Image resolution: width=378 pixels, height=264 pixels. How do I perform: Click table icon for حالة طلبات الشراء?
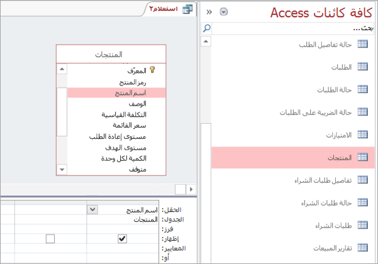coord(362,202)
